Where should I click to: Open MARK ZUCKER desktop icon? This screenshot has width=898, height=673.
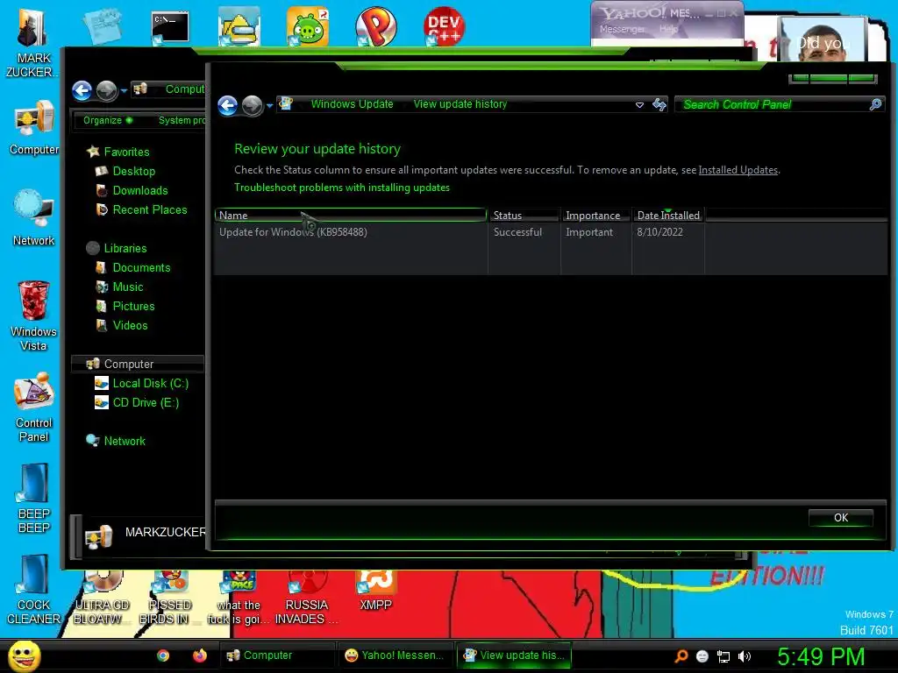point(33,44)
